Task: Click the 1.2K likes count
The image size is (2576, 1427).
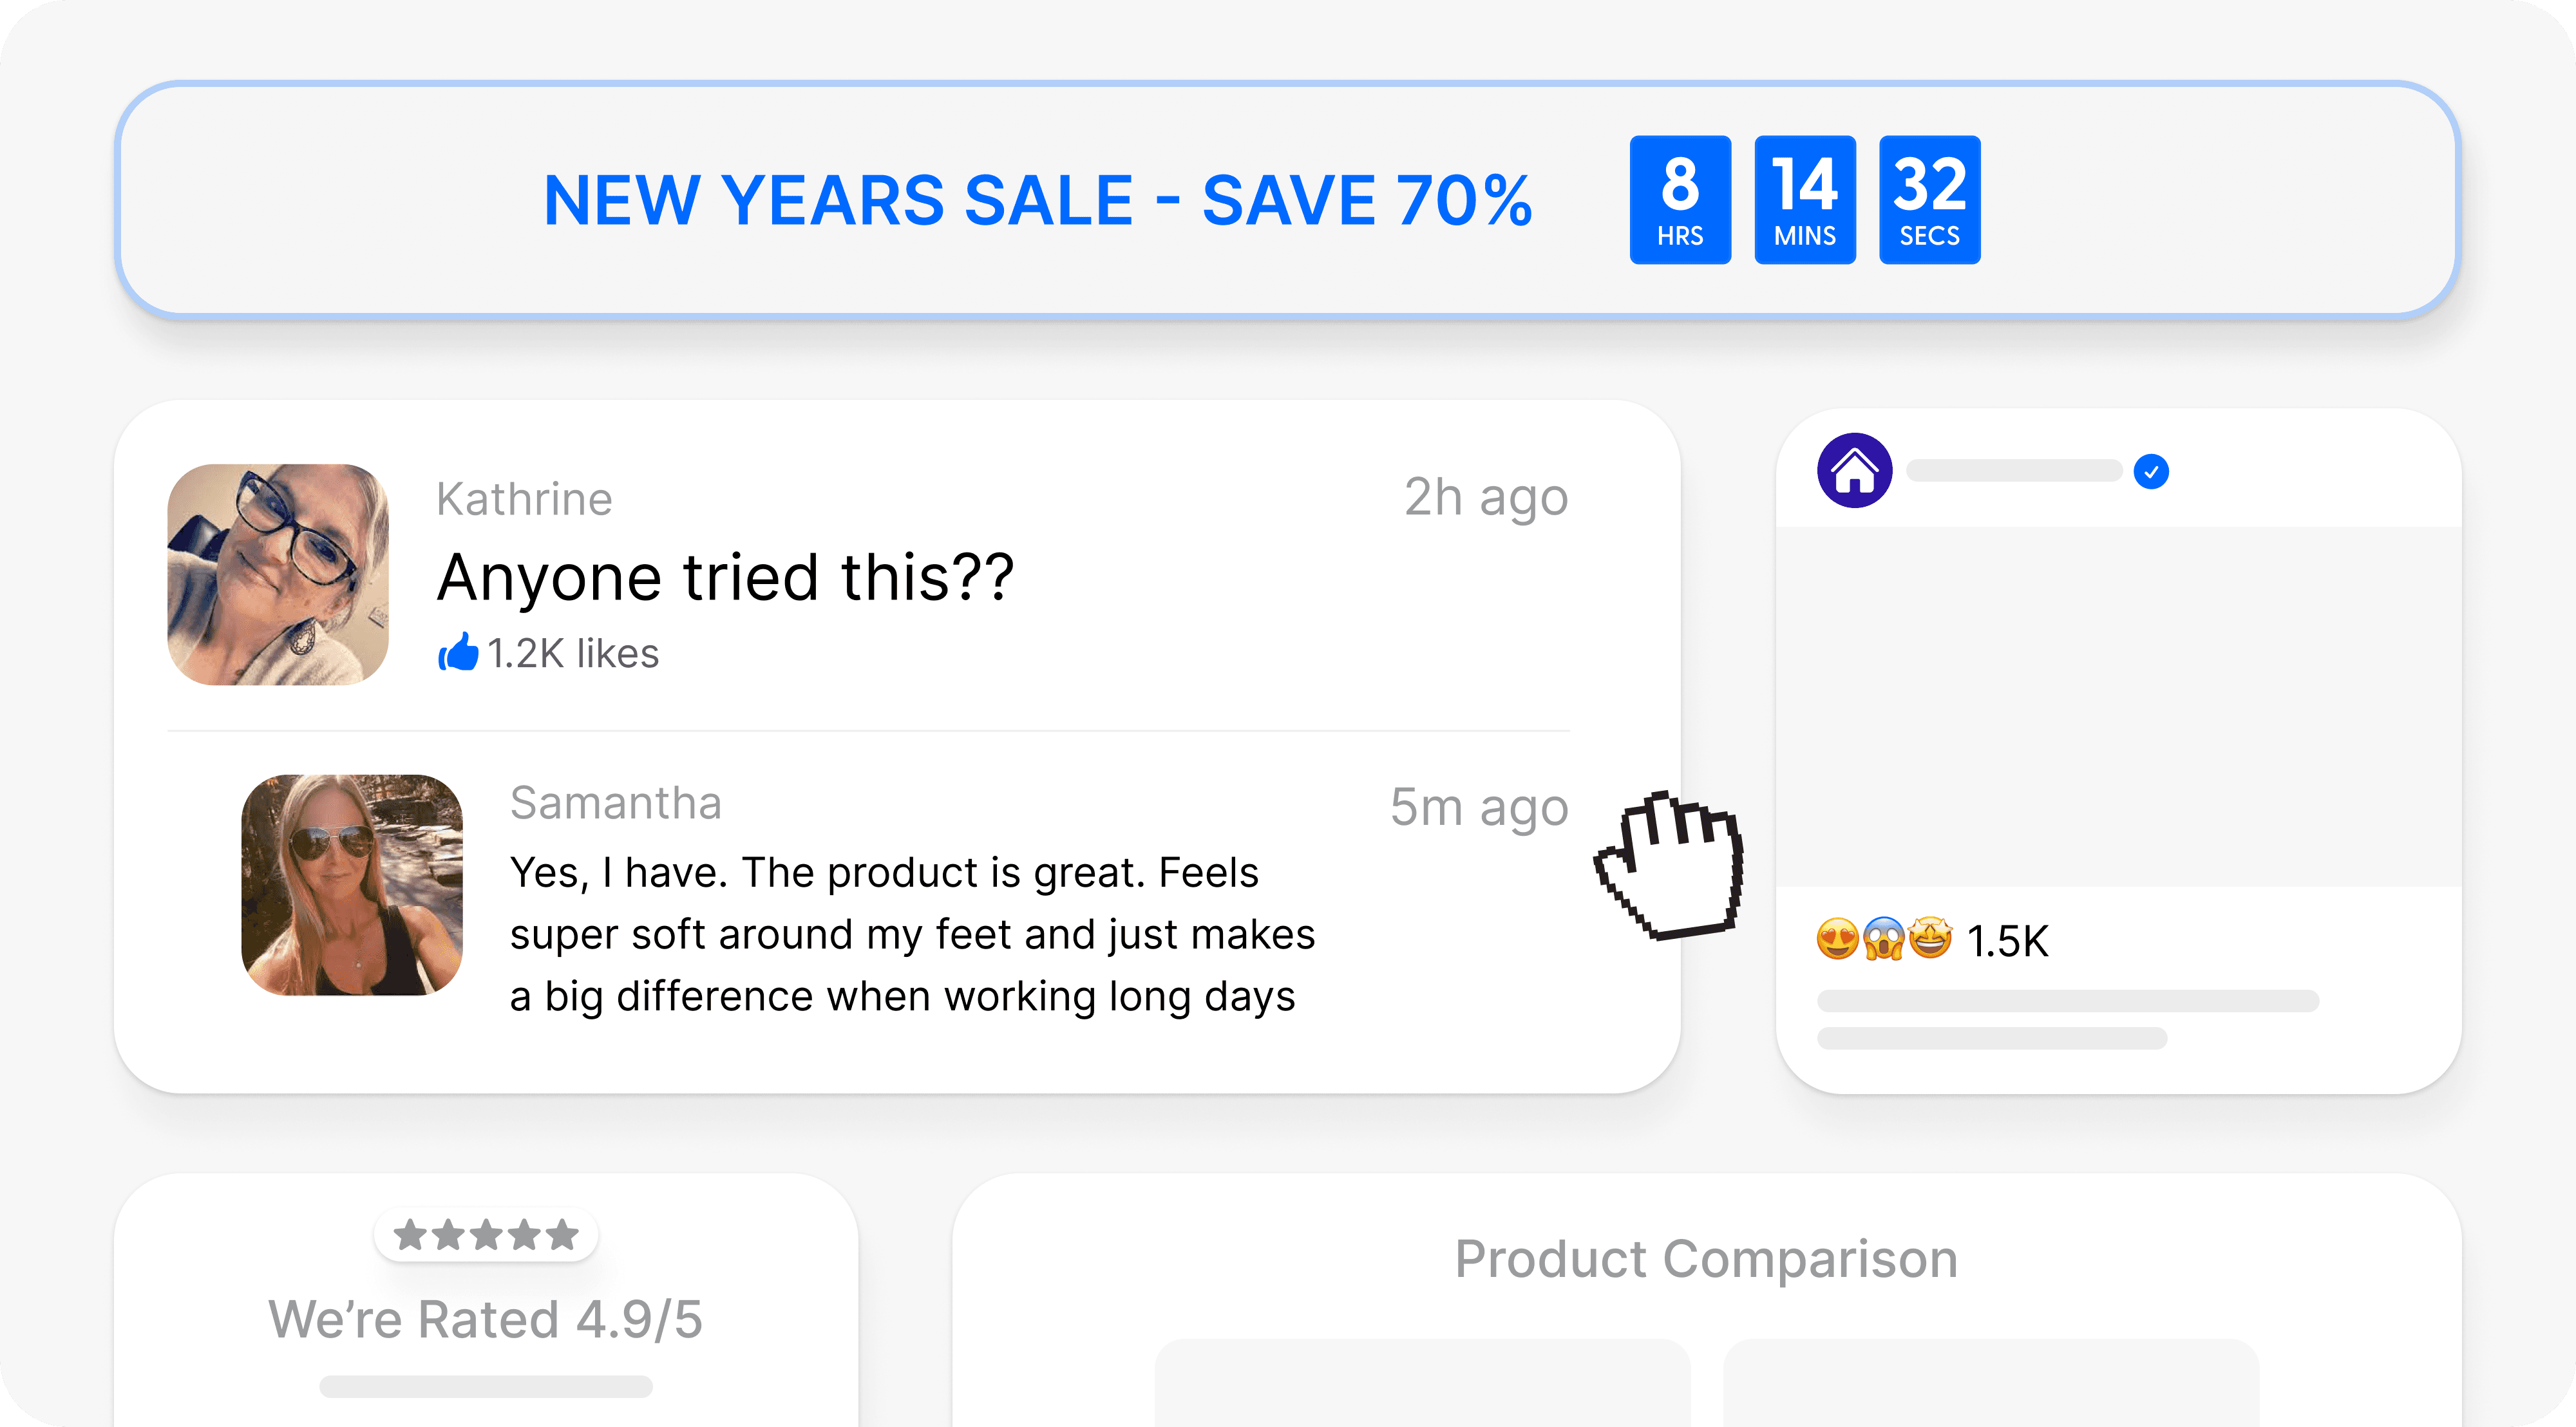Action: click(573, 654)
